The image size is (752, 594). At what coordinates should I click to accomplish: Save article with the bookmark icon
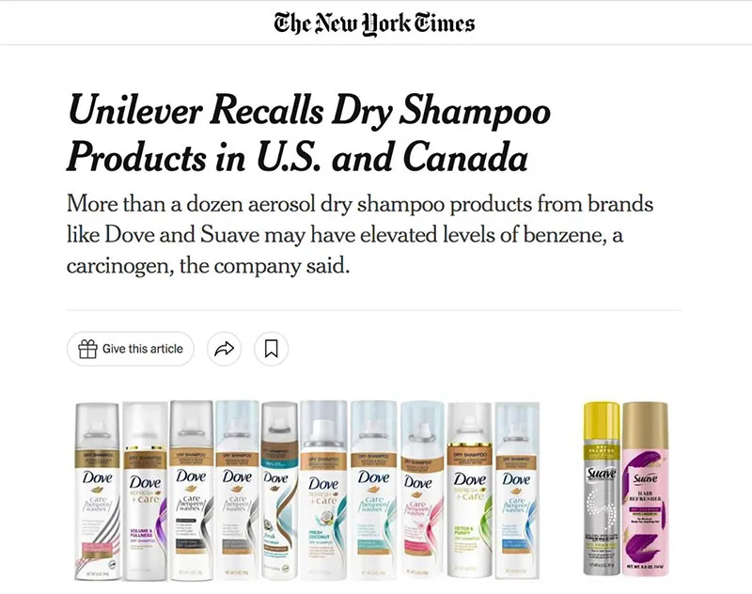[x=271, y=349]
